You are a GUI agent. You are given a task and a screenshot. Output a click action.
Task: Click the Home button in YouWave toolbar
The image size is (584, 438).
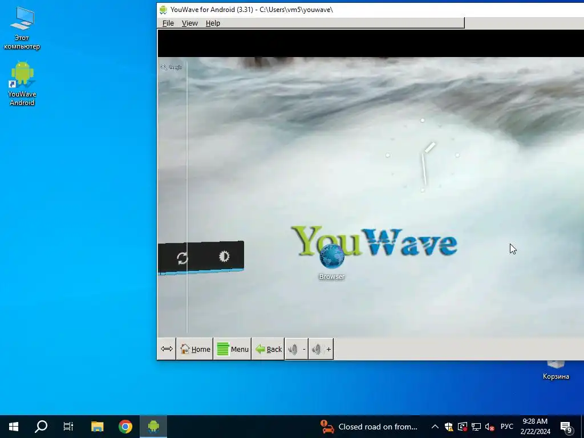[195, 349]
